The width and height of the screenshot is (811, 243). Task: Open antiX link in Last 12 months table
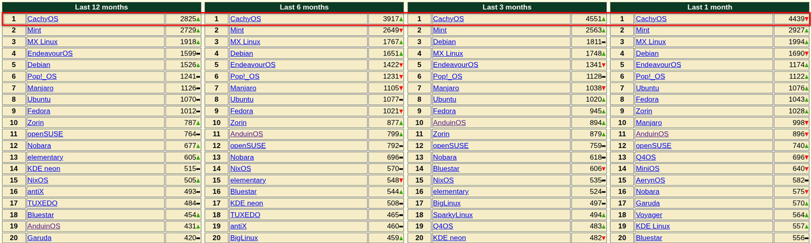(x=35, y=191)
